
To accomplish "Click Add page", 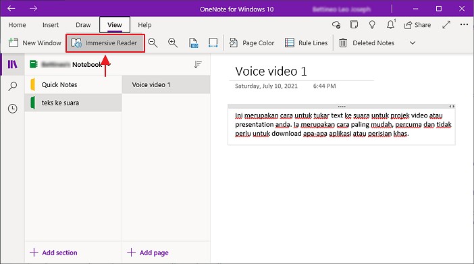I will [x=148, y=253].
